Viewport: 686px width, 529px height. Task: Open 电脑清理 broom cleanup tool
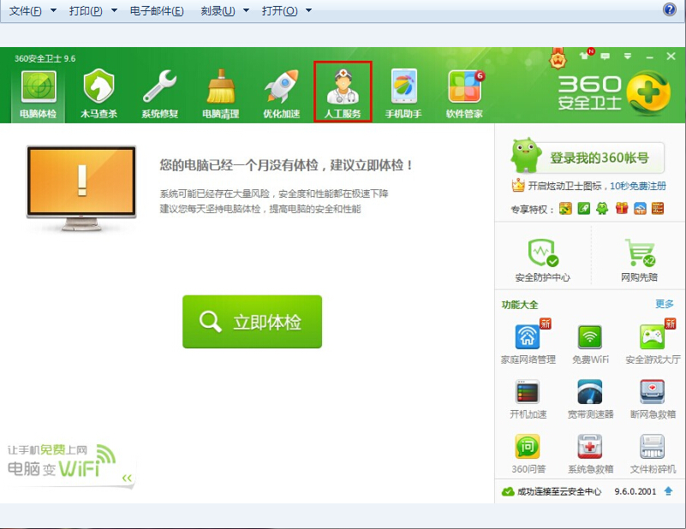pos(220,94)
